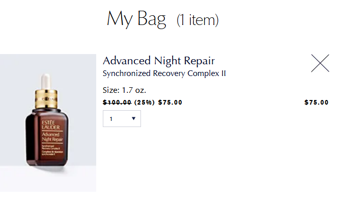Click the $75.00 sale price beside discount
340x201 pixels.
pos(170,103)
